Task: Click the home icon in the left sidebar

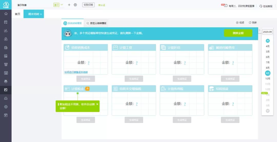Action: coord(6,14)
